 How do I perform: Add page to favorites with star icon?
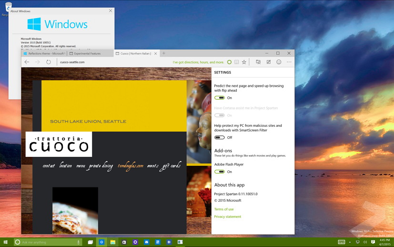pos(244,62)
